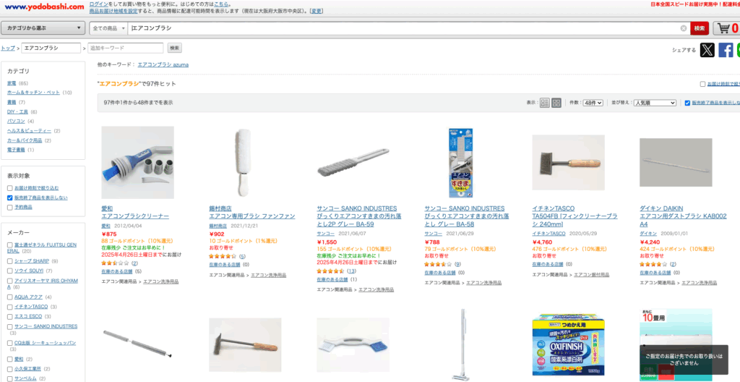Image resolution: width=740 pixels, height=382 pixels.
Task: Select the ホーム＆キッチン・ペット category link
Action: click(x=33, y=93)
